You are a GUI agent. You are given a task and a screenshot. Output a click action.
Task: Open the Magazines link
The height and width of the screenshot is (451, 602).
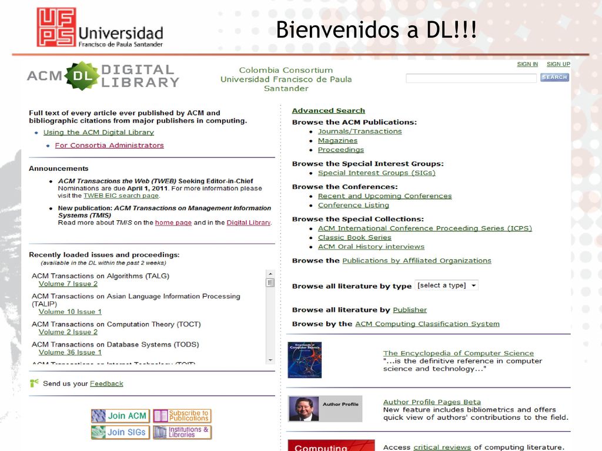(337, 140)
